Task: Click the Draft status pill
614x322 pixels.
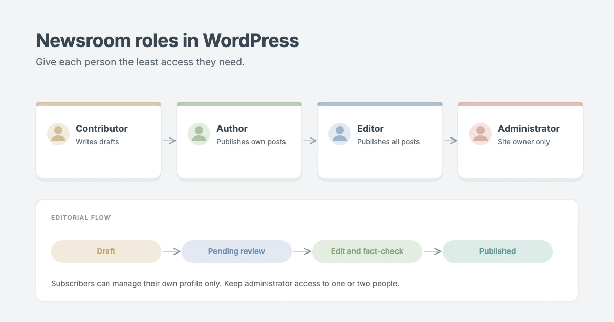Action: [x=106, y=251]
